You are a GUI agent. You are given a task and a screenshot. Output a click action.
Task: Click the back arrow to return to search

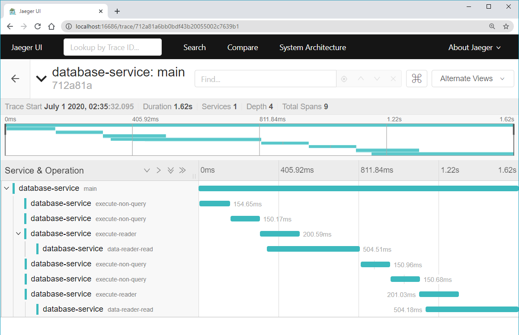(x=15, y=79)
